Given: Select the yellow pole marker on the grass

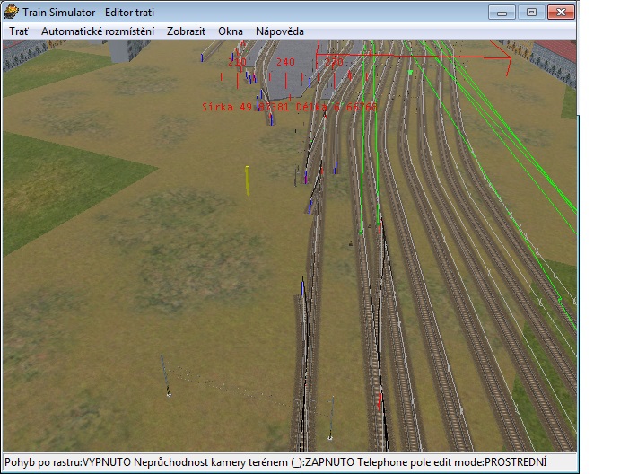Looking at the screenshot, I should 247,180.
